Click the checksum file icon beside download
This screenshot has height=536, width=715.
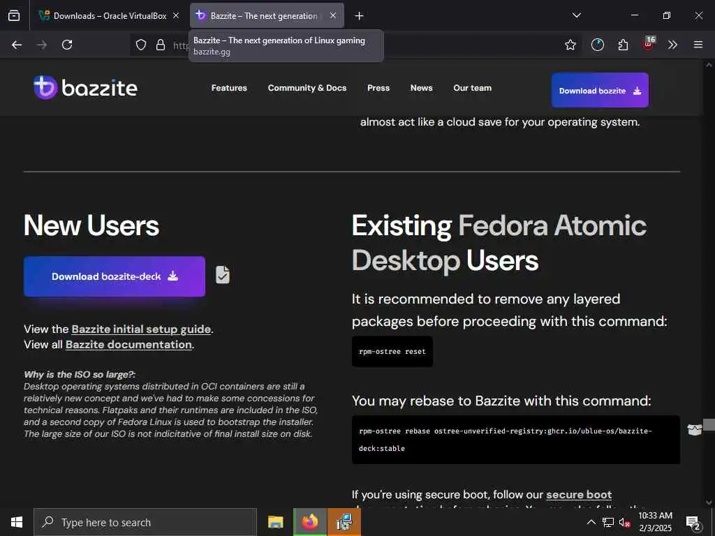pyautogui.click(x=223, y=275)
